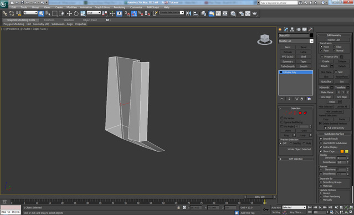Choose Rectangular Selection Region tool
This screenshot has height=215, width=354.
(55, 13)
